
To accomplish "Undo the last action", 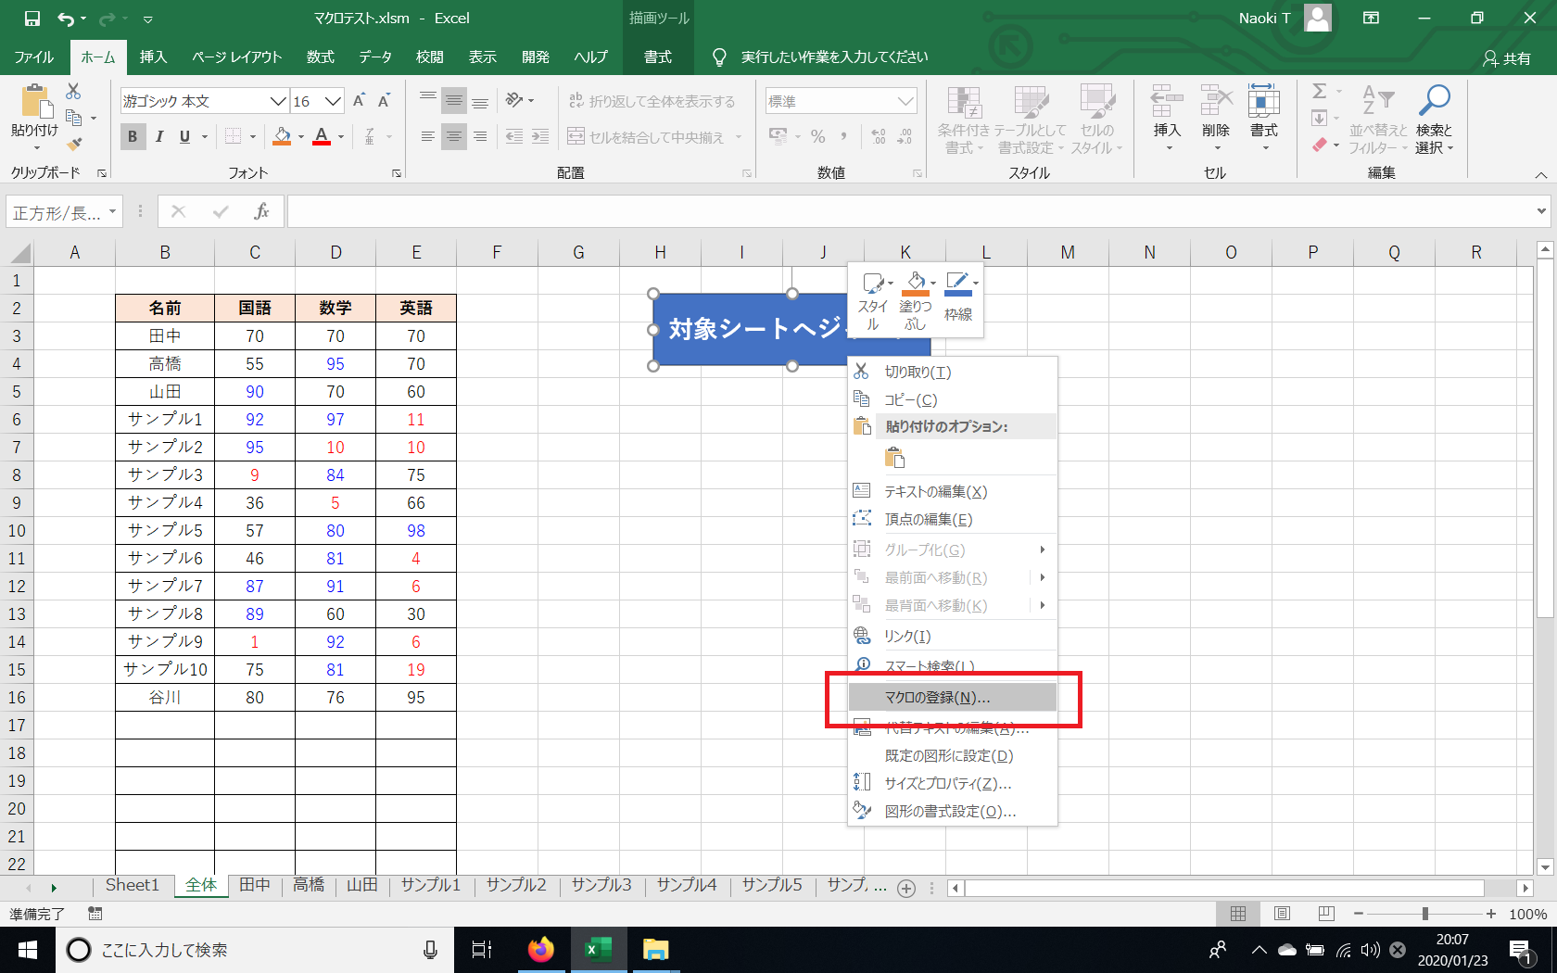I will pyautogui.click(x=66, y=19).
